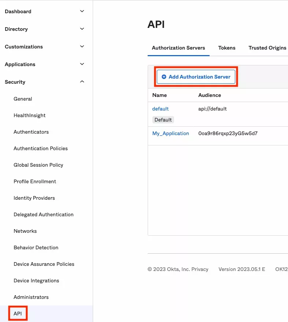Screen dimensions: 288x322
Task: Click the plus icon on Add Authorization Server
Action: [164, 77]
